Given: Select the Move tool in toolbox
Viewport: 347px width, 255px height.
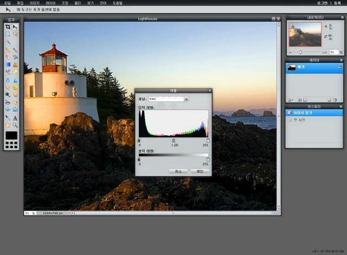Looking at the screenshot, I should click(x=15, y=27).
